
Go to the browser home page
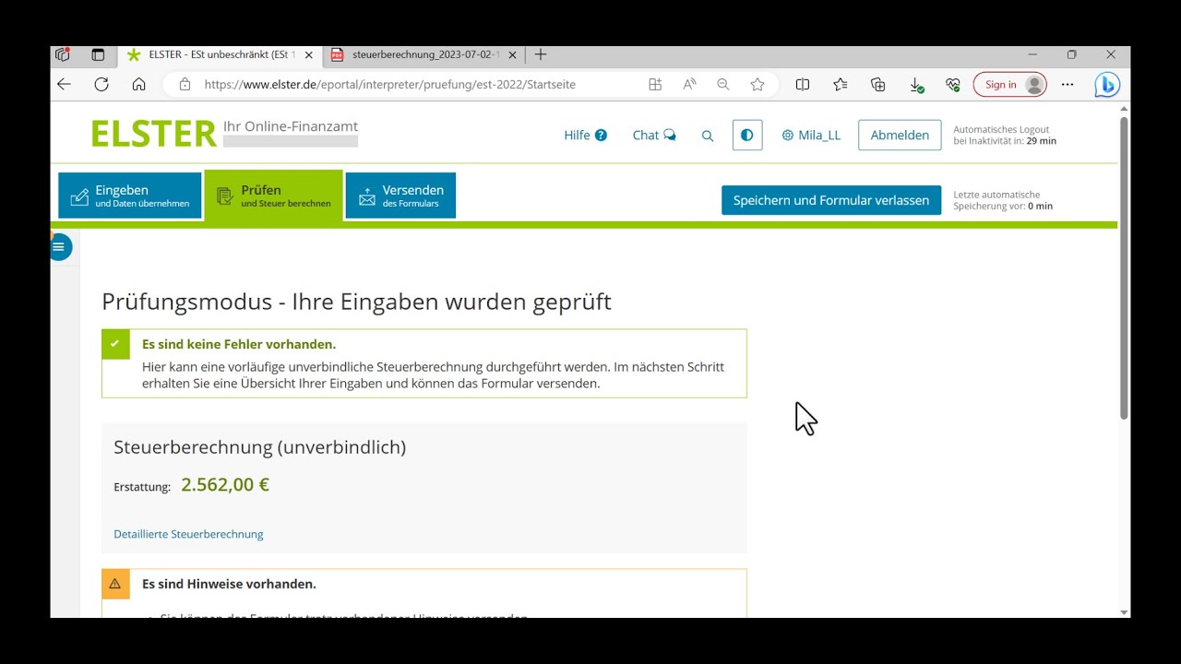(x=138, y=84)
